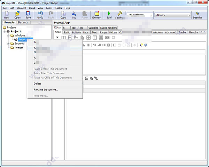Click the overlapping windows icon in lower toolbar
This screenshot has width=209, height=167.
(91, 78)
